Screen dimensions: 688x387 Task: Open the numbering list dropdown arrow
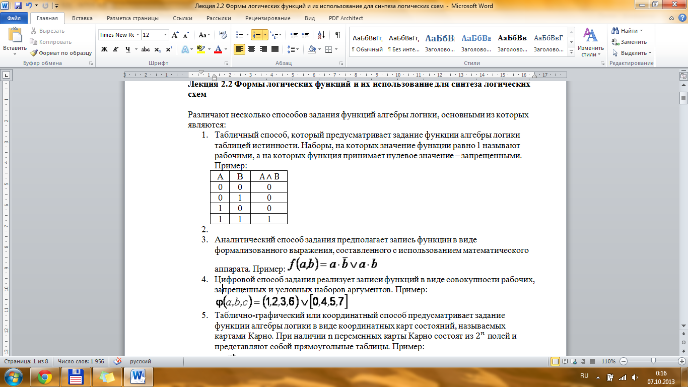(x=265, y=35)
